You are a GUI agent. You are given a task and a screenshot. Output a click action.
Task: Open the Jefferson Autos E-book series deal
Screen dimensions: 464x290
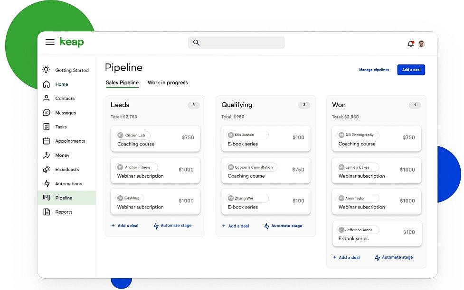point(377,234)
